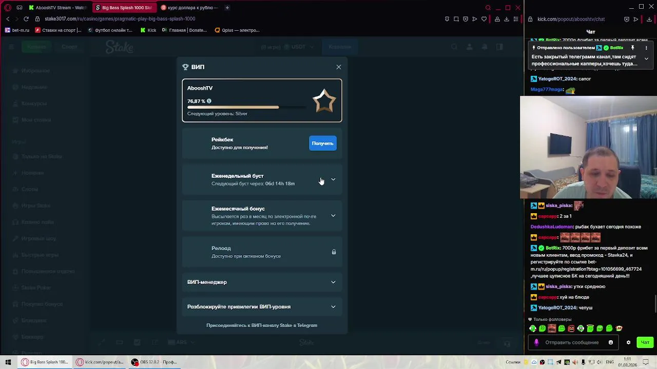This screenshot has height=369, width=657.
Task: Claim the Рейкбек with the Получить button
Action: click(x=323, y=143)
